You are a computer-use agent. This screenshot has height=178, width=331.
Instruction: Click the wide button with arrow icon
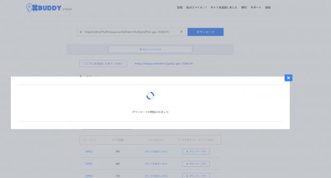(150, 49)
